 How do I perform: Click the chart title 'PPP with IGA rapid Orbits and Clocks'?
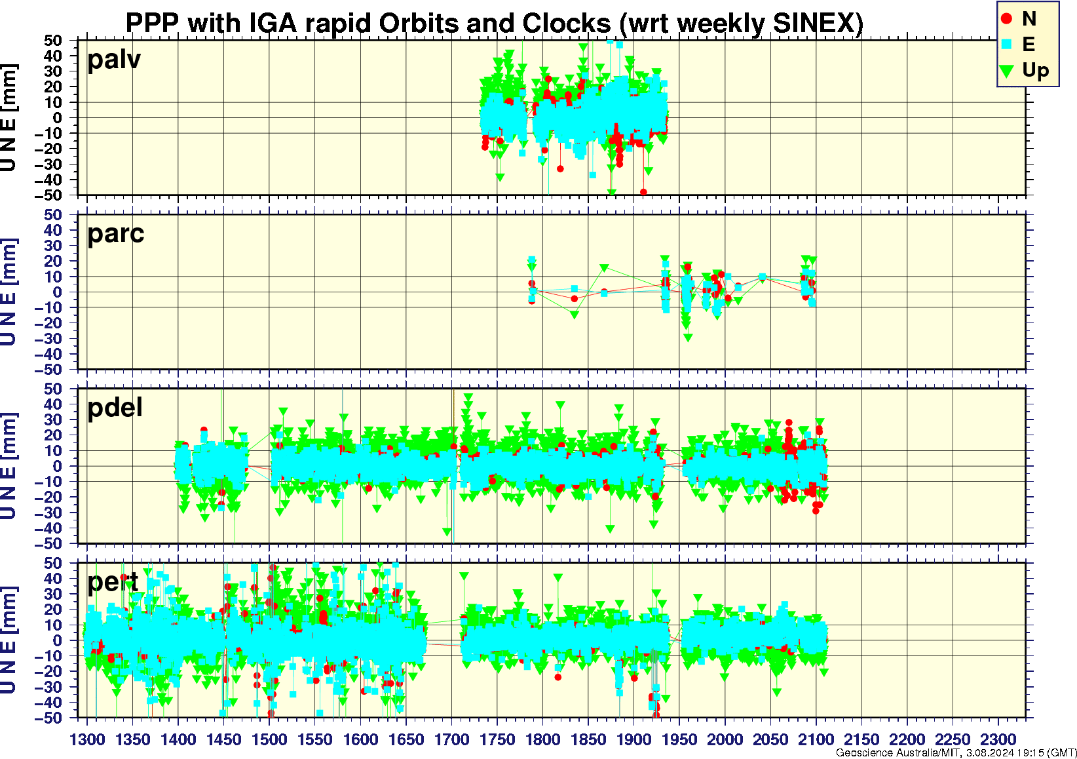pos(368,24)
